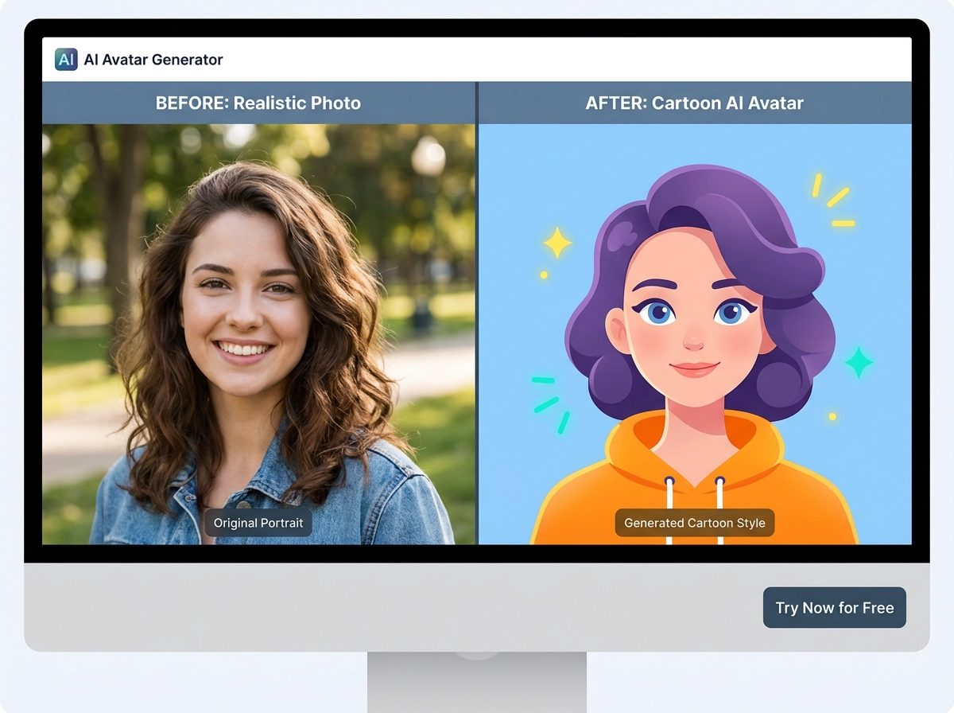Click the AI Avatar Generator title text
This screenshot has height=713, width=954.
pyautogui.click(x=153, y=60)
